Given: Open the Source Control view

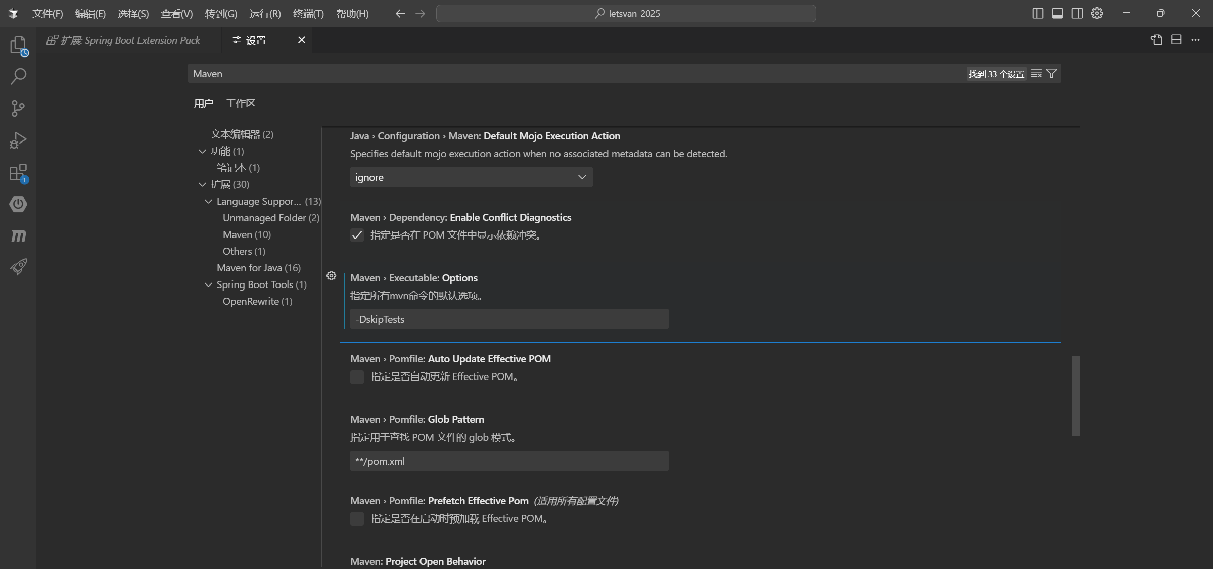Looking at the screenshot, I should click(19, 108).
